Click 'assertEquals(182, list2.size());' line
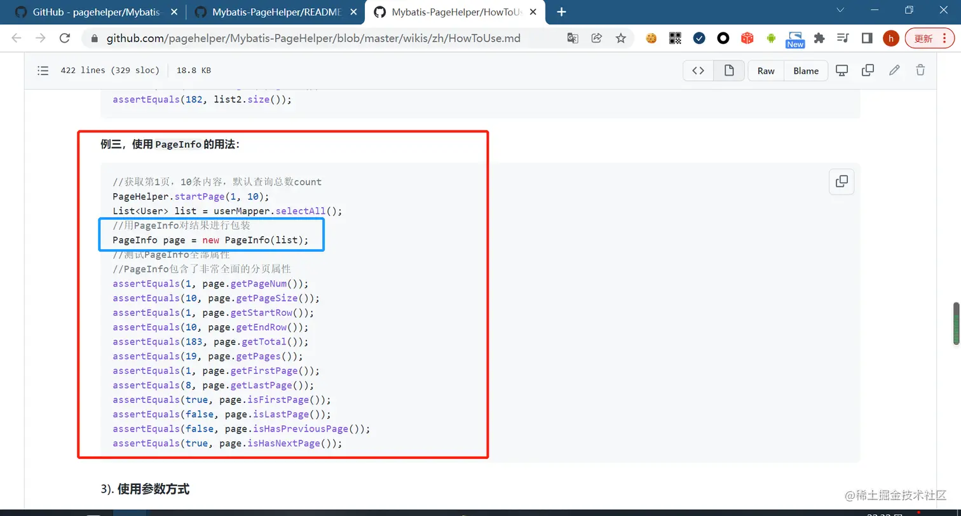Viewport: 961px width, 516px height. point(202,100)
